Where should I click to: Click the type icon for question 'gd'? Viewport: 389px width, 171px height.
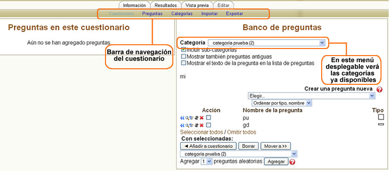point(381,124)
